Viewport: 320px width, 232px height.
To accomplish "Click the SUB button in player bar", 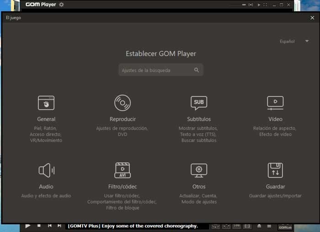I will click(x=236, y=226).
